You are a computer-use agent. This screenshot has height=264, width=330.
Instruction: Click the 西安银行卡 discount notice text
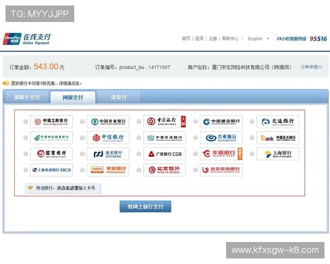(x=47, y=84)
